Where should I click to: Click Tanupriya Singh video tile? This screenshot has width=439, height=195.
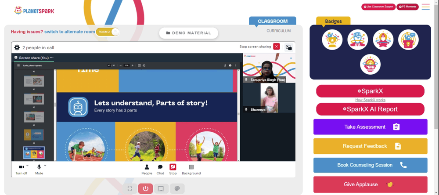coord(269,68)
